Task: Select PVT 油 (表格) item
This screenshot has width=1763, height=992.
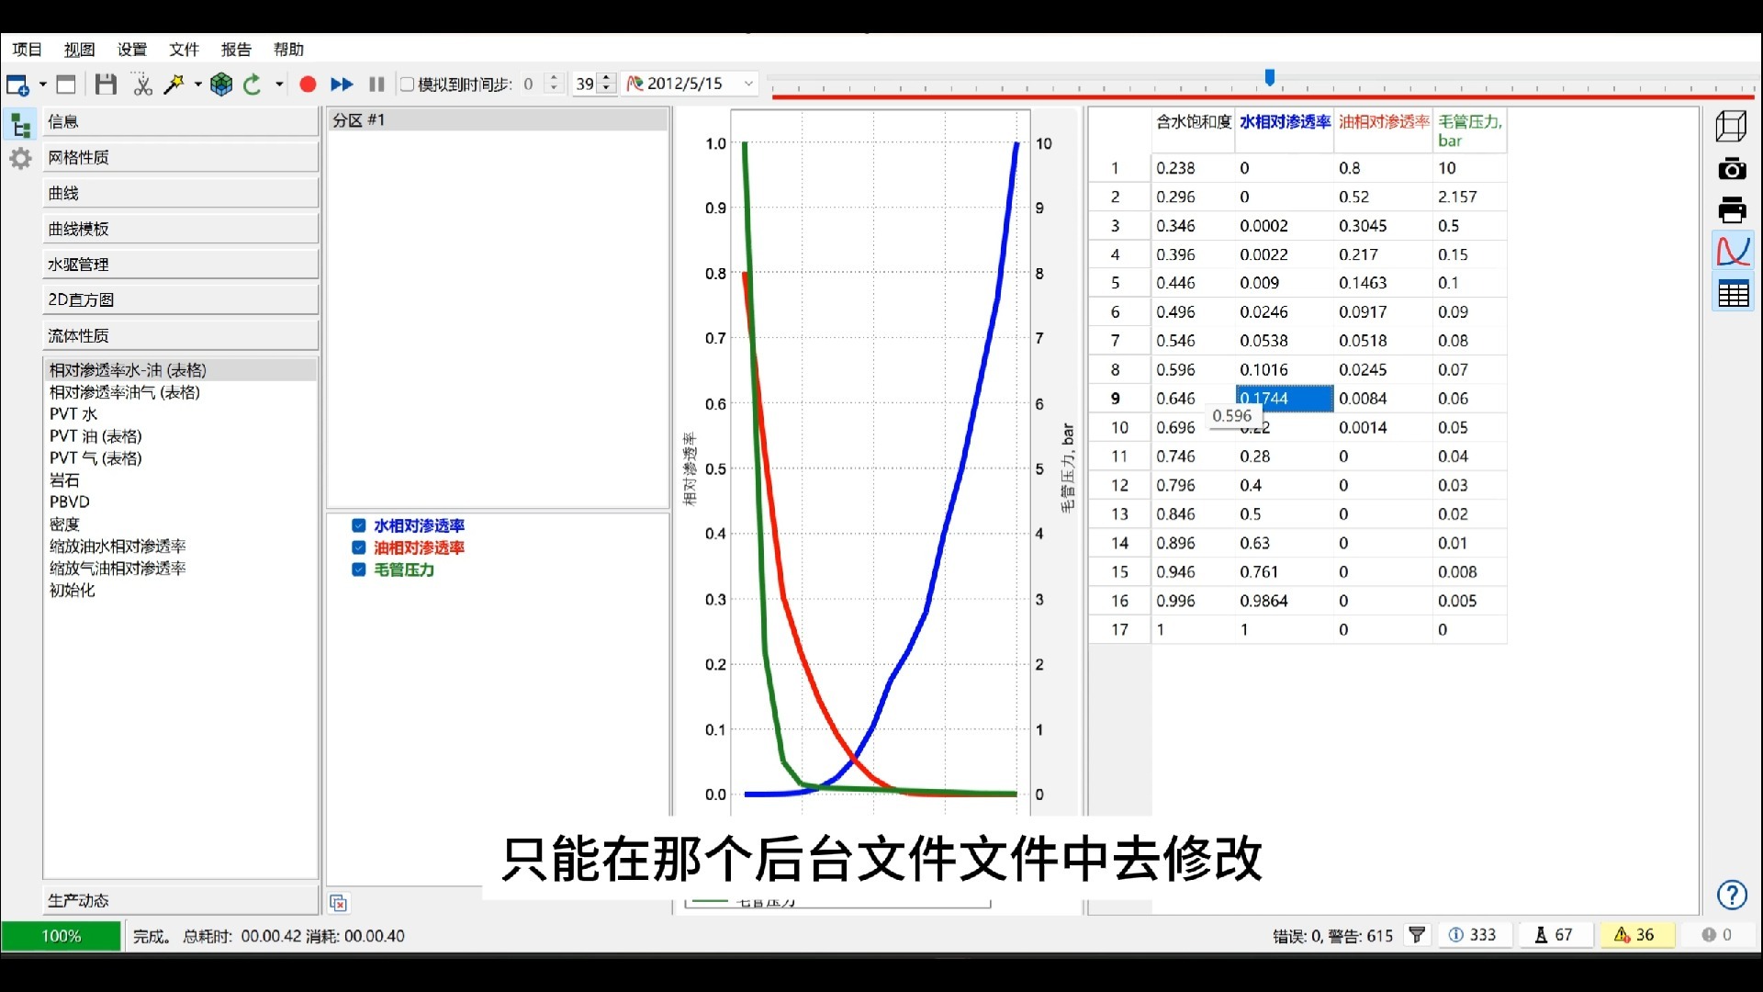Action: pyautogui.click(x=95, y=436)
